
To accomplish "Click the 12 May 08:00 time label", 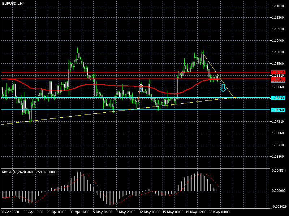I will pyautogui.click(x=150, y=212).
